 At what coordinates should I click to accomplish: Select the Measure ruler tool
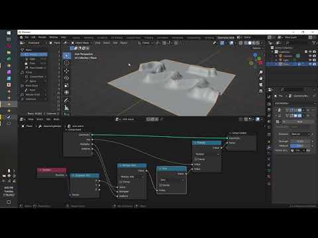click(x=66, y=108)
